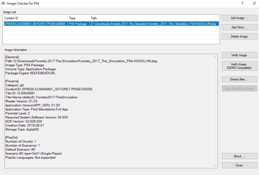Click the [PlayGo] section heading
259x175 pixels.
tap(12, 137)
